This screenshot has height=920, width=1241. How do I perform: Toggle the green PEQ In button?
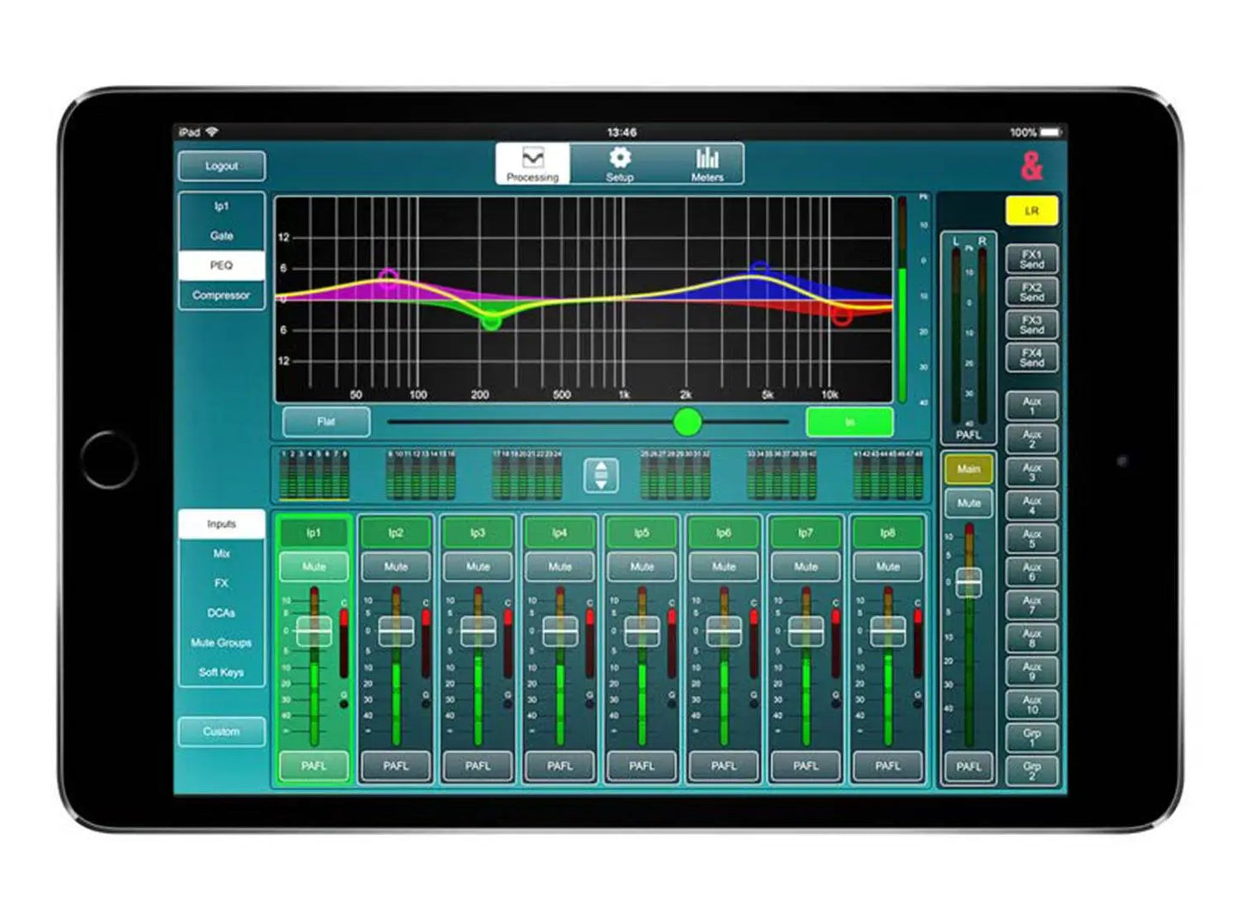(x=849, y=422)
